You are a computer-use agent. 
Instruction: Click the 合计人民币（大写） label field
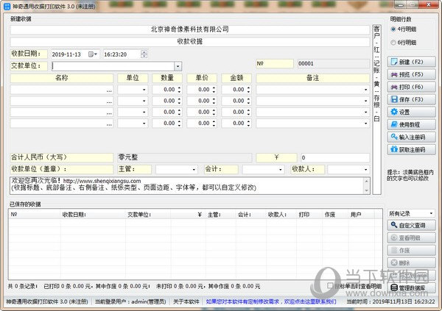pos(62,157)
